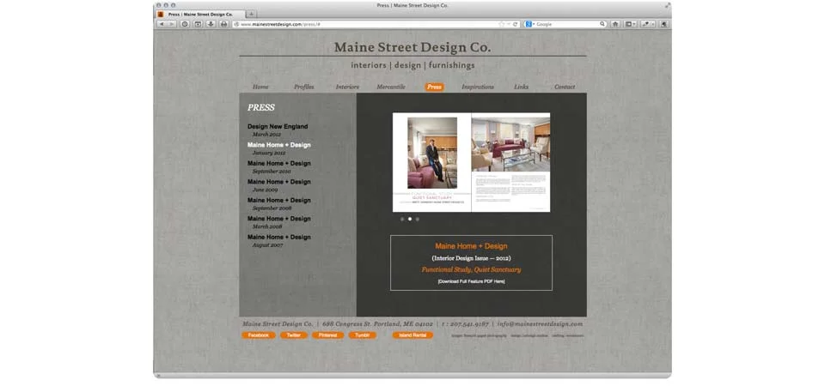Select second (active) slideshow dot
The width and height of the screenshot is (825, 386).
(x=410, y=219)
